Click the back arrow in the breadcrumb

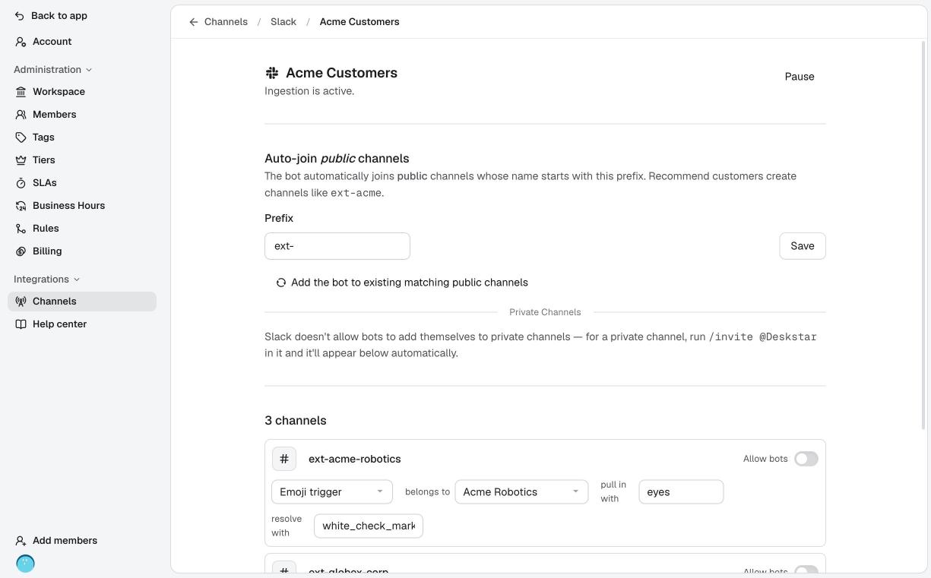coord(194,22)
